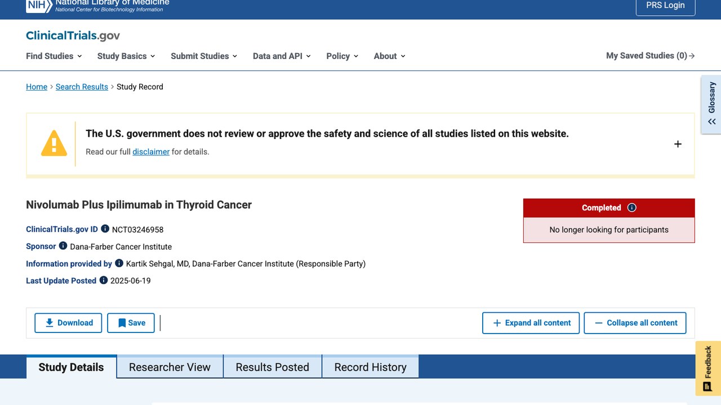The image size is (721, 405).
Task: Click the Download button
Action: pos(68,323)
